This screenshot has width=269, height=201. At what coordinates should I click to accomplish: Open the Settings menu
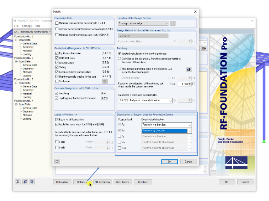coord(27,26)
